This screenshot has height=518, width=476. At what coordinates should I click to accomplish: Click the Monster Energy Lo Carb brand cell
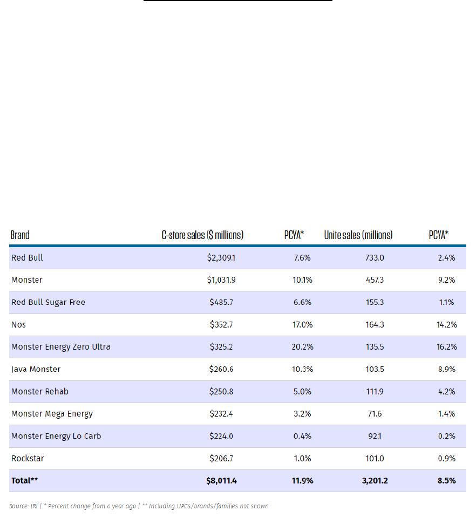coord(56,436)
